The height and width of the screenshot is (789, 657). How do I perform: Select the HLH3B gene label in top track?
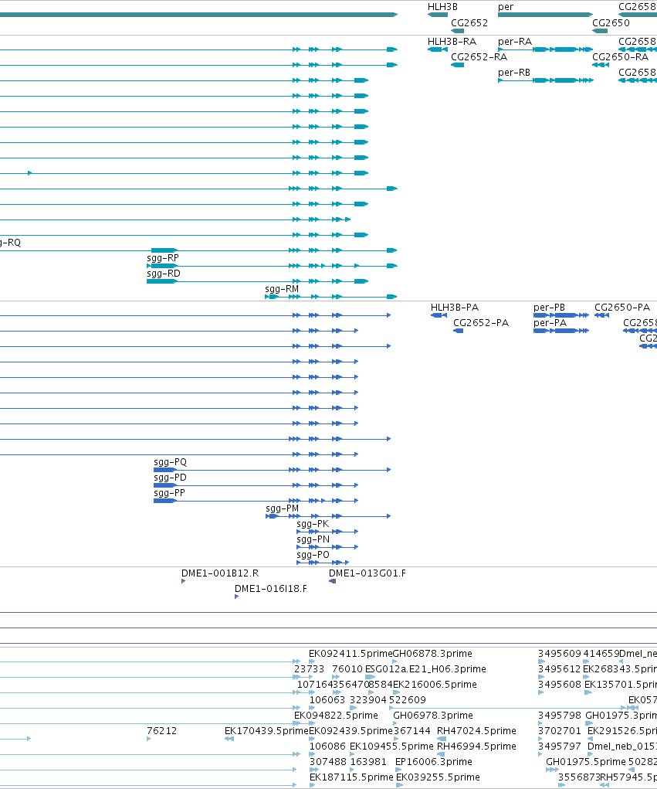[442, 7]
